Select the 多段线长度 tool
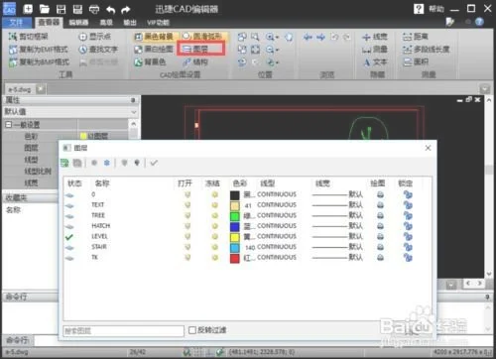496x359 pixels. [x=426, y=50]
